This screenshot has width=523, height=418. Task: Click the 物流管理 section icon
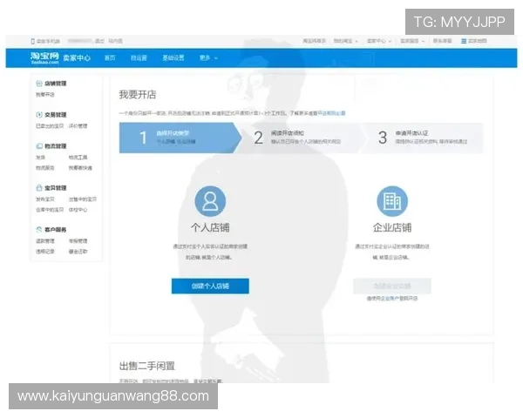click(39, 146)
